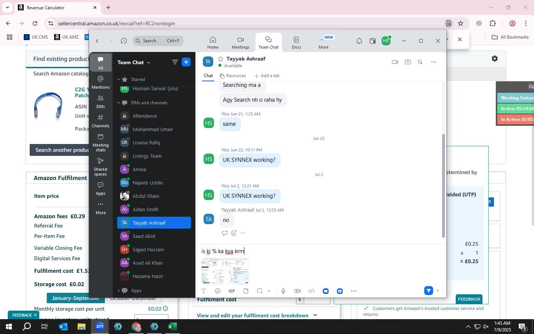Reply to the 'no' message
Screen dimensions: 534x334
point(225,233)
